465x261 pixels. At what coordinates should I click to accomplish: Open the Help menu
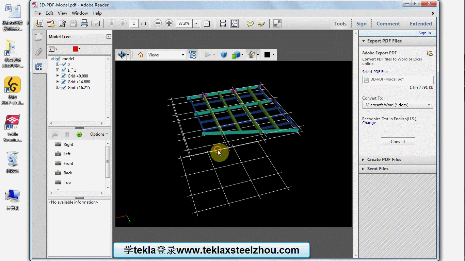click(97, 13)
